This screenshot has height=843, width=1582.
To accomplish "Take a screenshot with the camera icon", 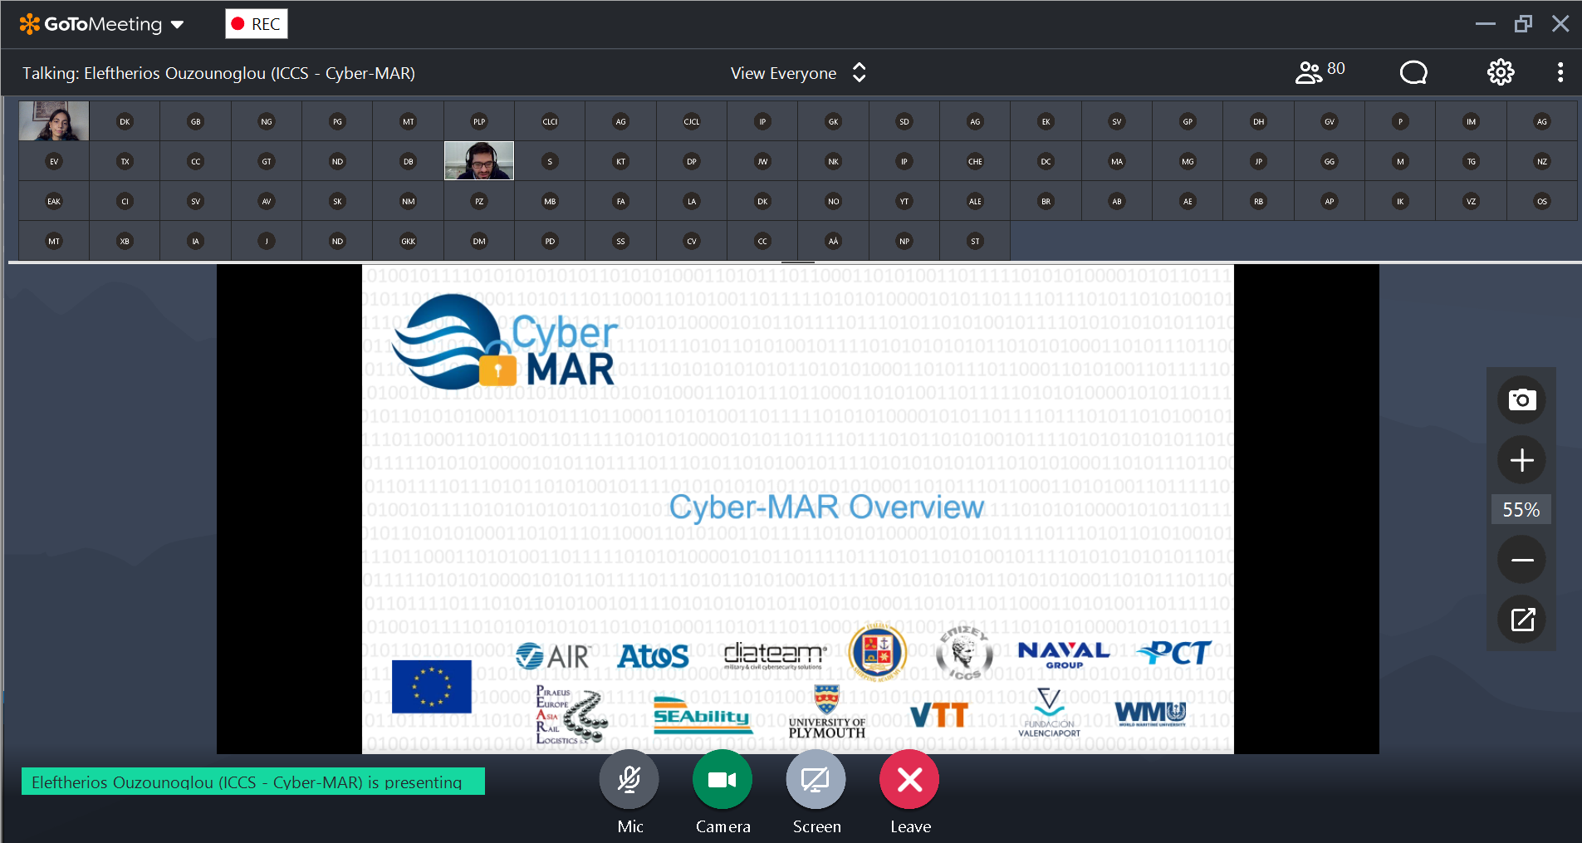I will tap(1521, 400).
